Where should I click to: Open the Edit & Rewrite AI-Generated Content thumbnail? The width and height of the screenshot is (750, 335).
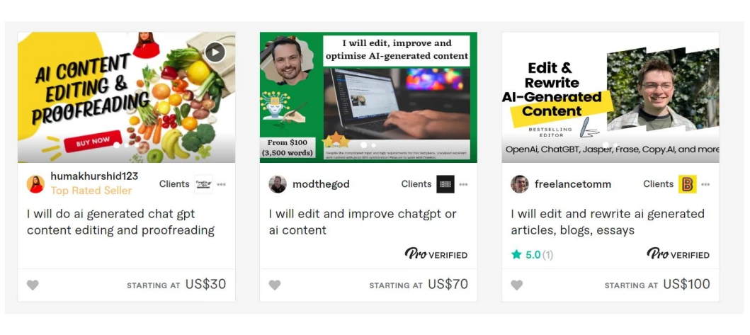pyautogui.click(x=610, y=98)
